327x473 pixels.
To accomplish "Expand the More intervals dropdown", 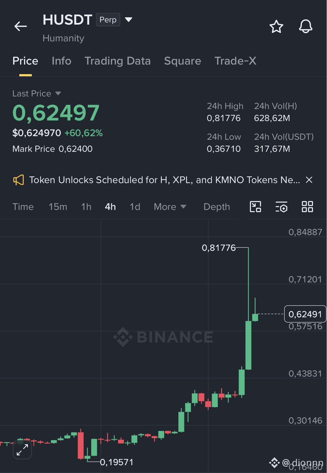I will 170,207.
